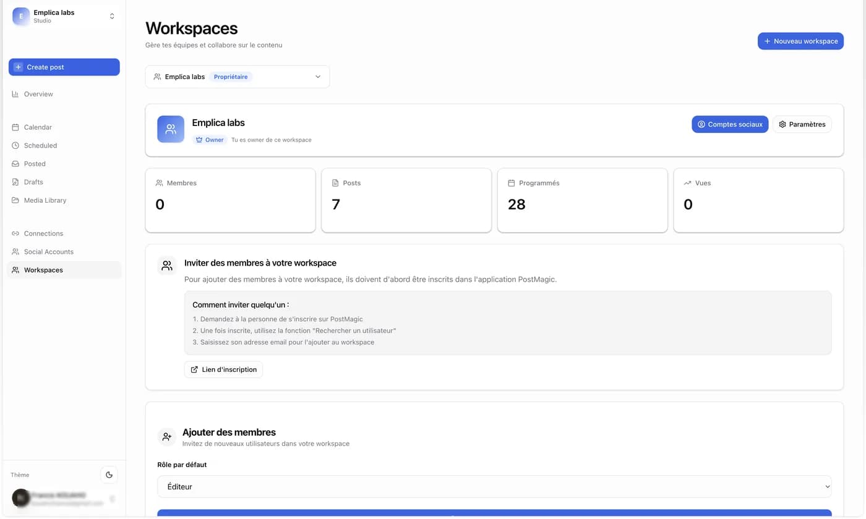866x519 pixels.
Task: Click the Lien d'inscription button
Action: pyautogui.click(x=223, y=369)
